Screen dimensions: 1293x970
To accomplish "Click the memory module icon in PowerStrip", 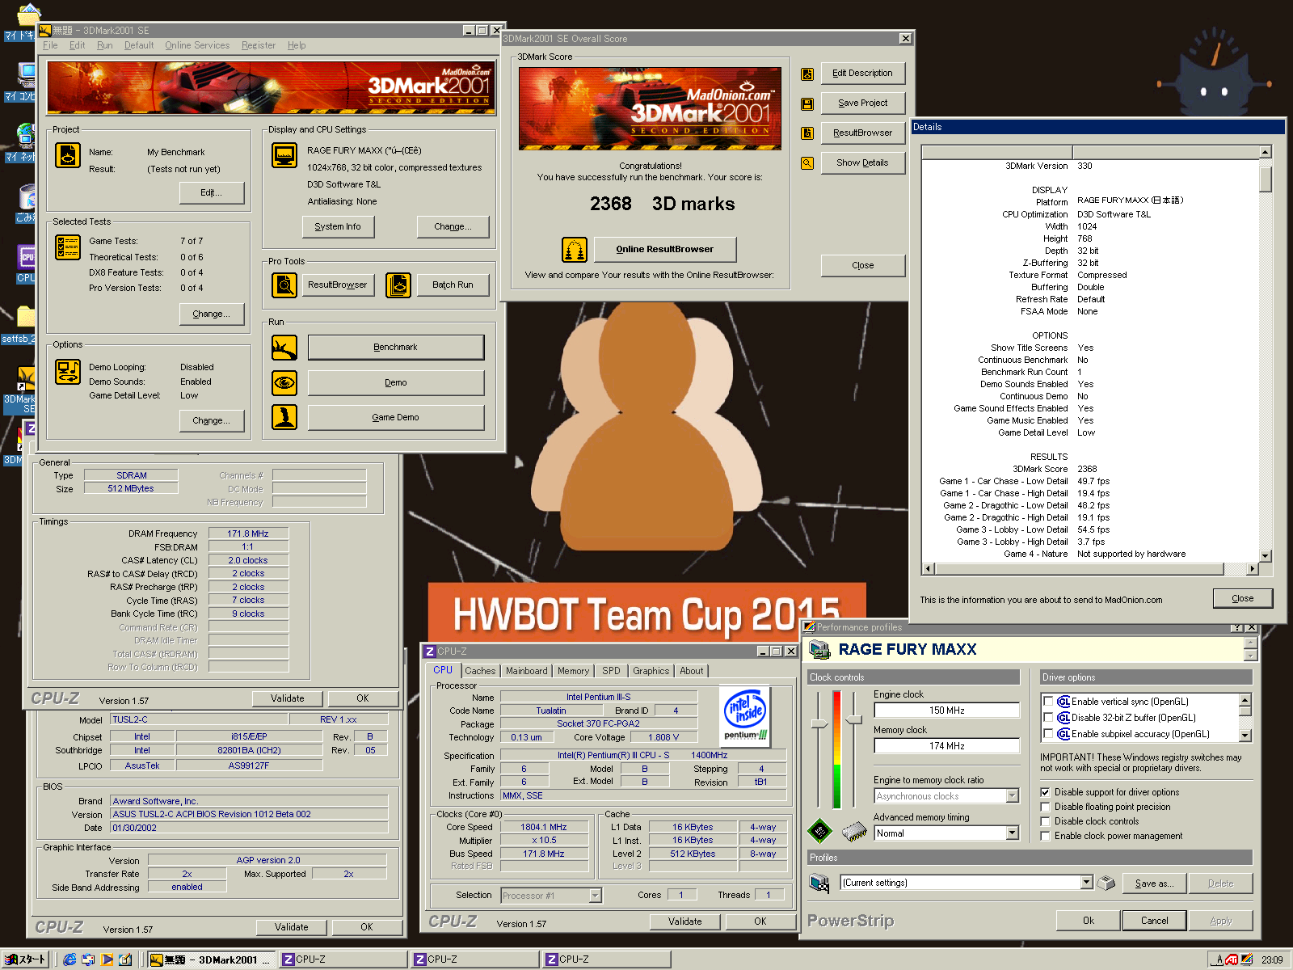I will 853,830.
